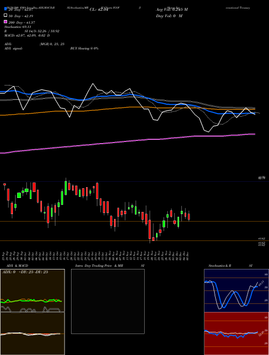Viewport: 269px width, 355px height.
Task: Click the magenta 200 Day EMA legend swatch
Action: [5, 22]
